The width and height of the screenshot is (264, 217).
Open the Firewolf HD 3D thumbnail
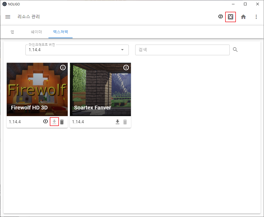coord(37,89)
